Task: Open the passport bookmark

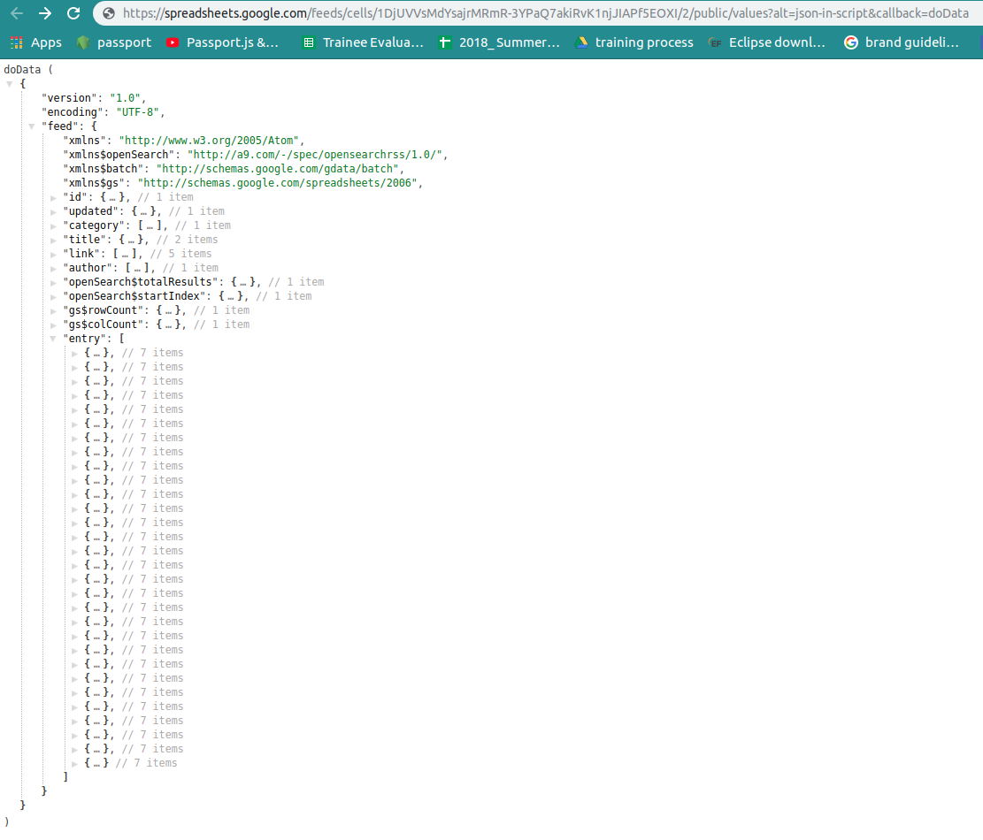Action: pos(114,42)
